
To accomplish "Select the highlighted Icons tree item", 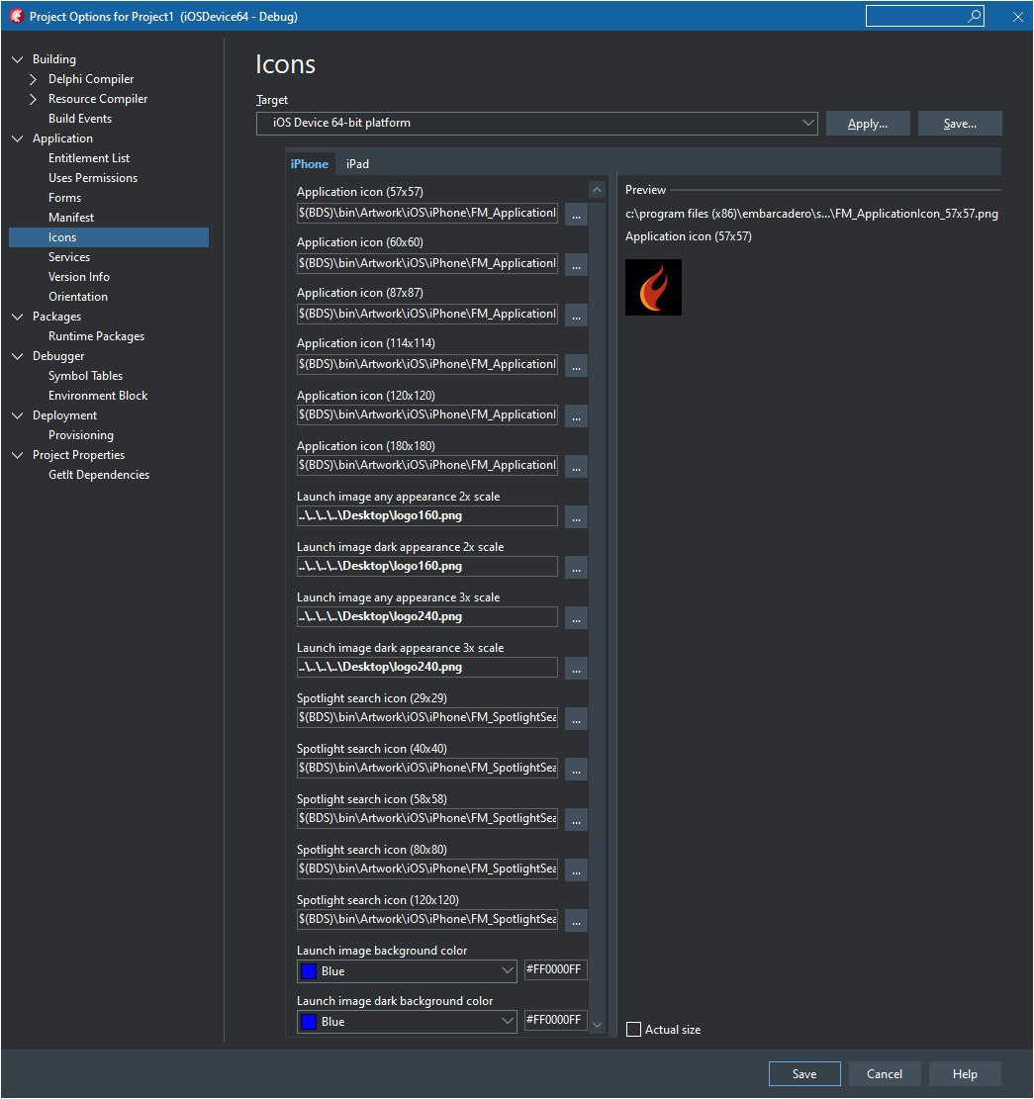I will 109,237.
